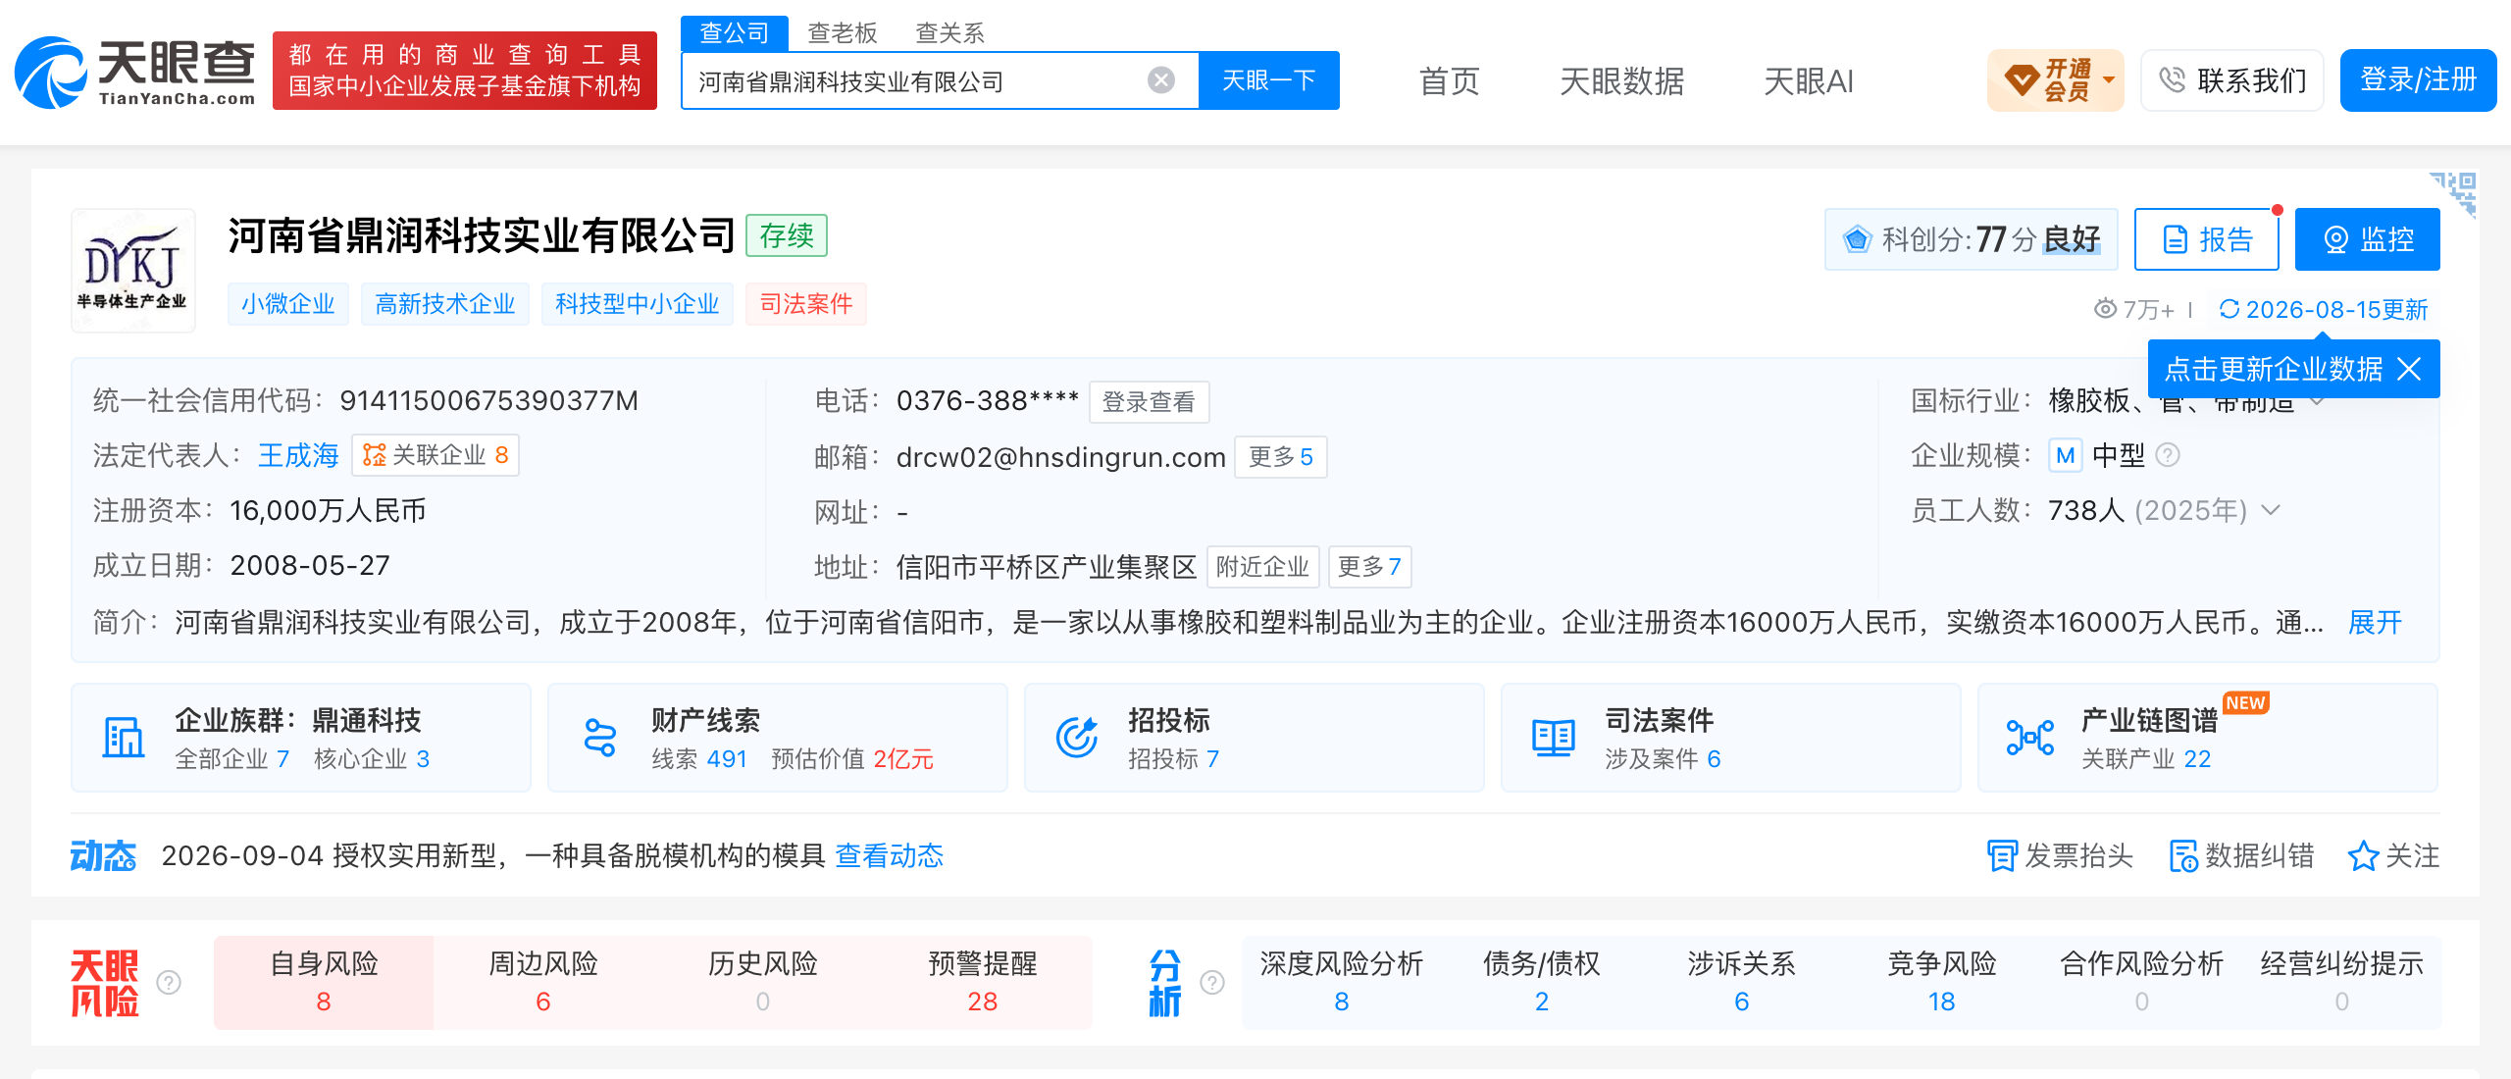Open legal representative 王成海 link
This screenshot has height=1079, width=2511.
(x=298, y=455)
